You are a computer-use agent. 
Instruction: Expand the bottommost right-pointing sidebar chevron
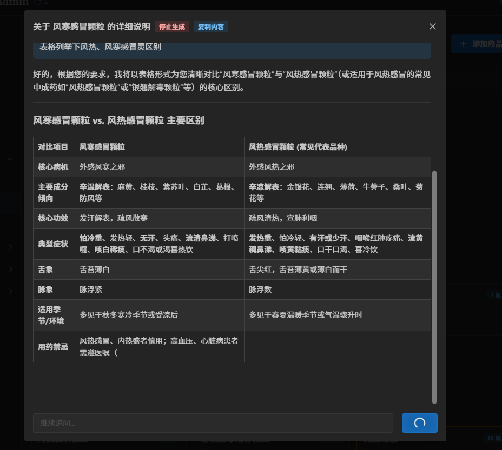pyautogui.click(x=10, y=291)
